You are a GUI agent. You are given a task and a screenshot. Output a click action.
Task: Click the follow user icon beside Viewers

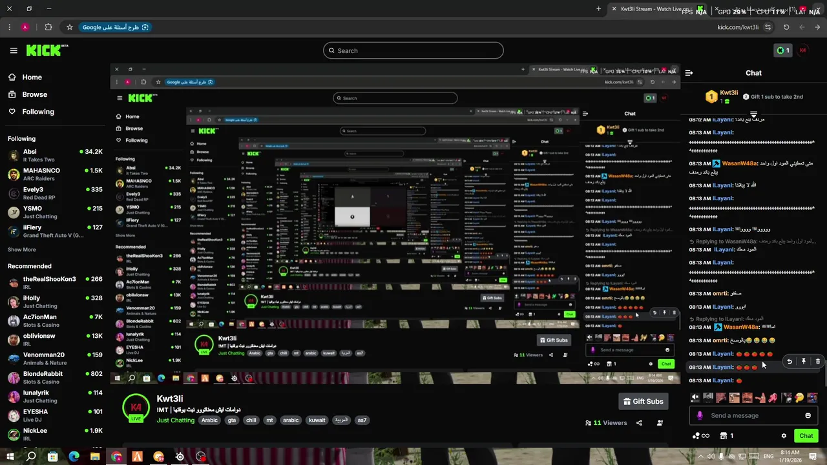click(x=660, y=423)
